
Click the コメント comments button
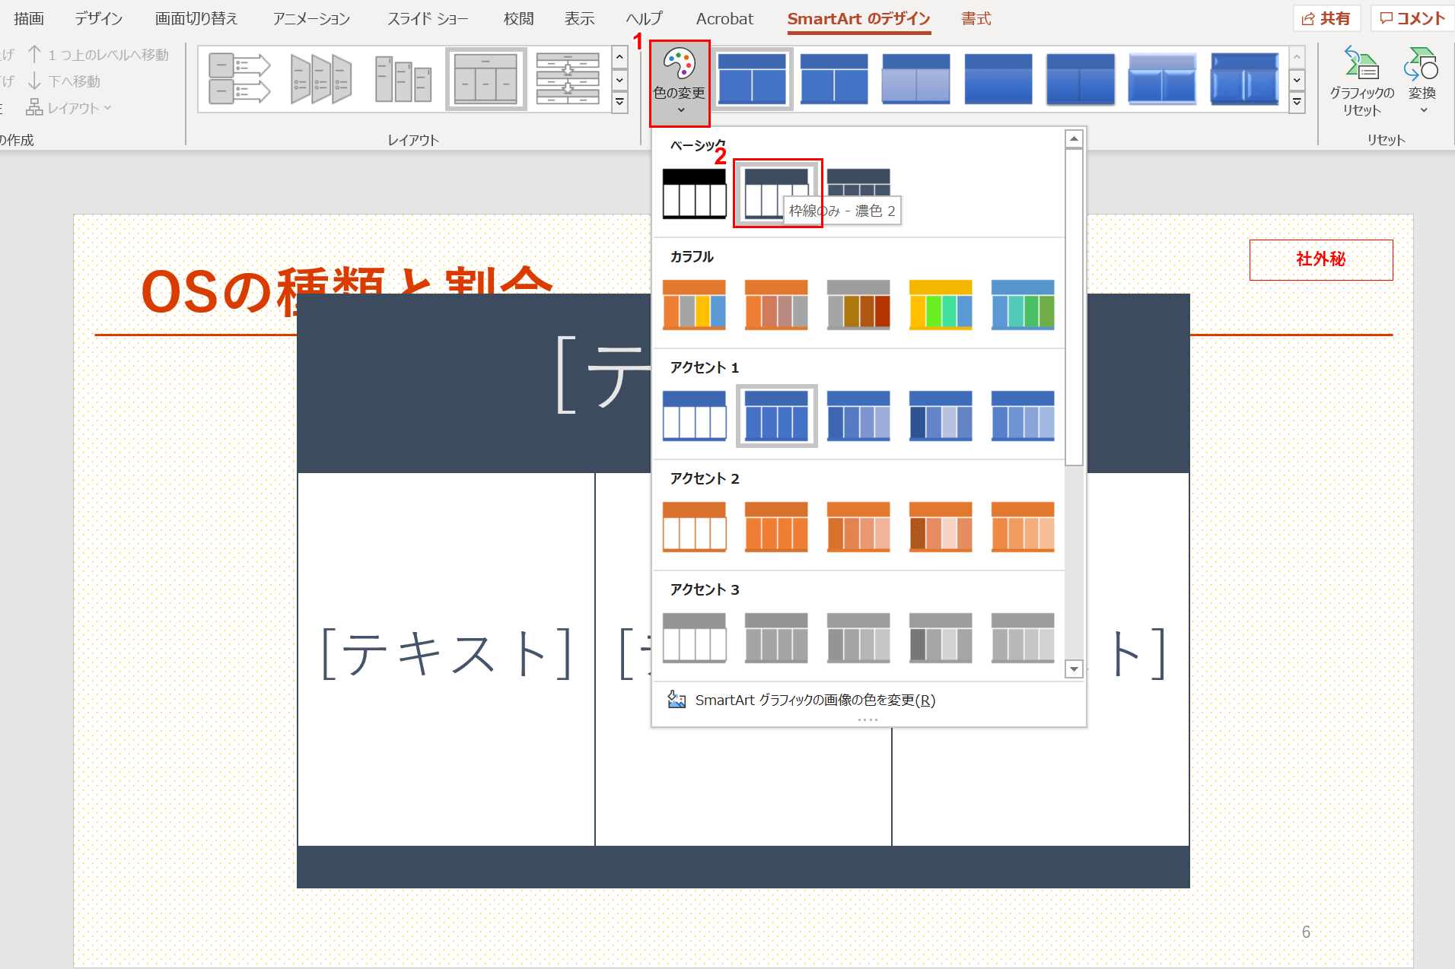coord(1412,18)
